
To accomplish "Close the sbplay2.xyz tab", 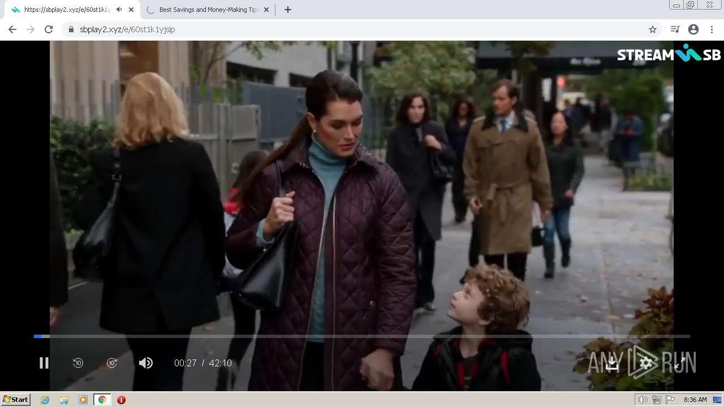I will 131,10.
